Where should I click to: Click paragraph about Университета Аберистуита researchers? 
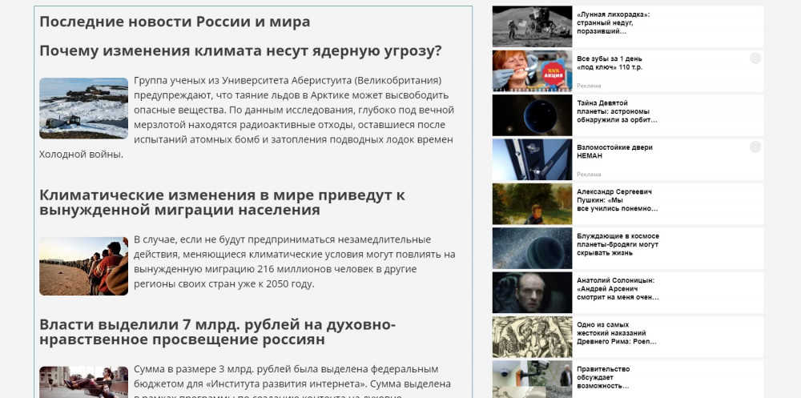coord(247,117)
